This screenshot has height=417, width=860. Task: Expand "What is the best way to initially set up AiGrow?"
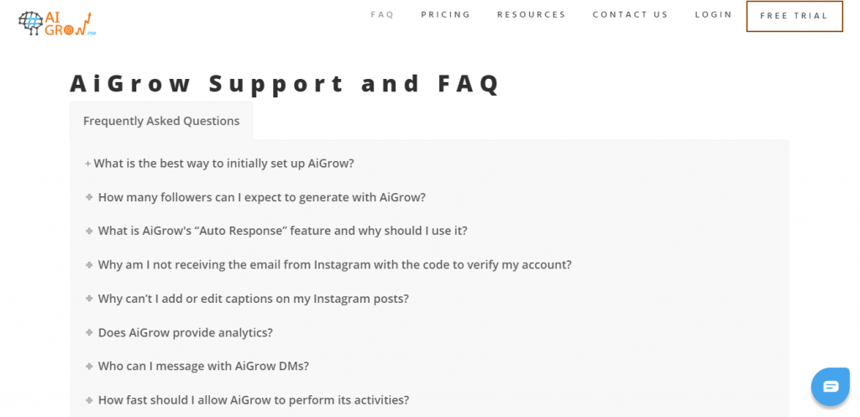tap(223, 164)
